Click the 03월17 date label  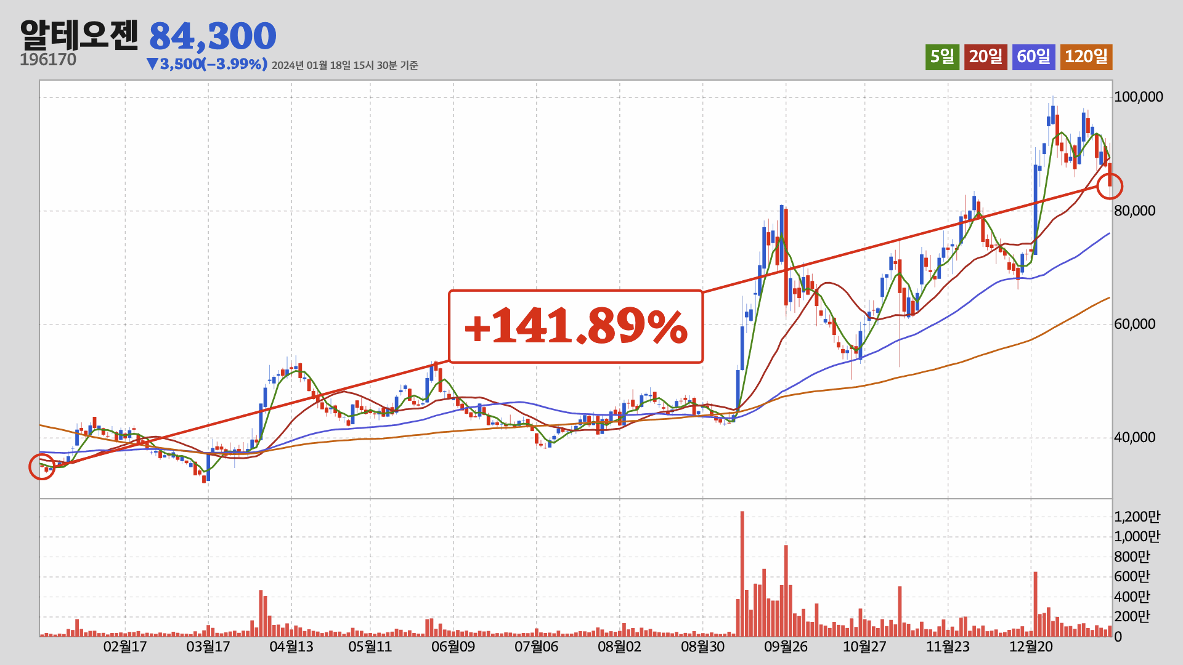pos(208,647)
